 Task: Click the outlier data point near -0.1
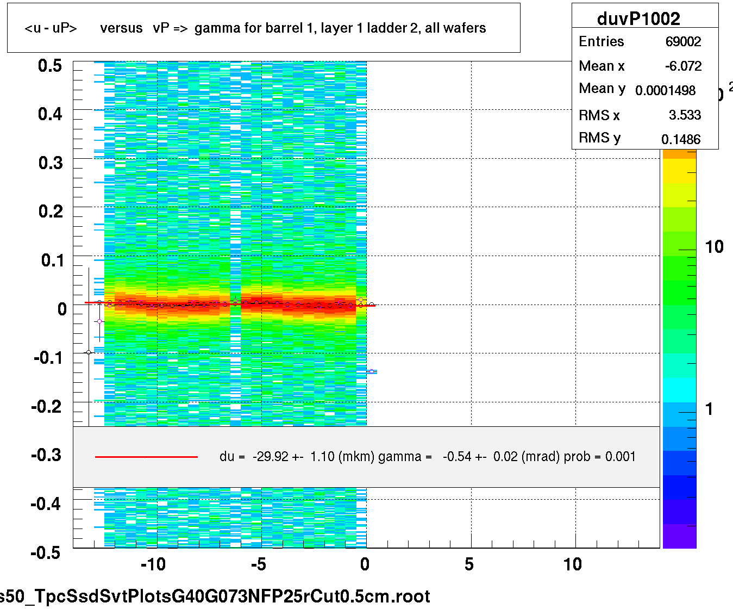pos(89,352)
